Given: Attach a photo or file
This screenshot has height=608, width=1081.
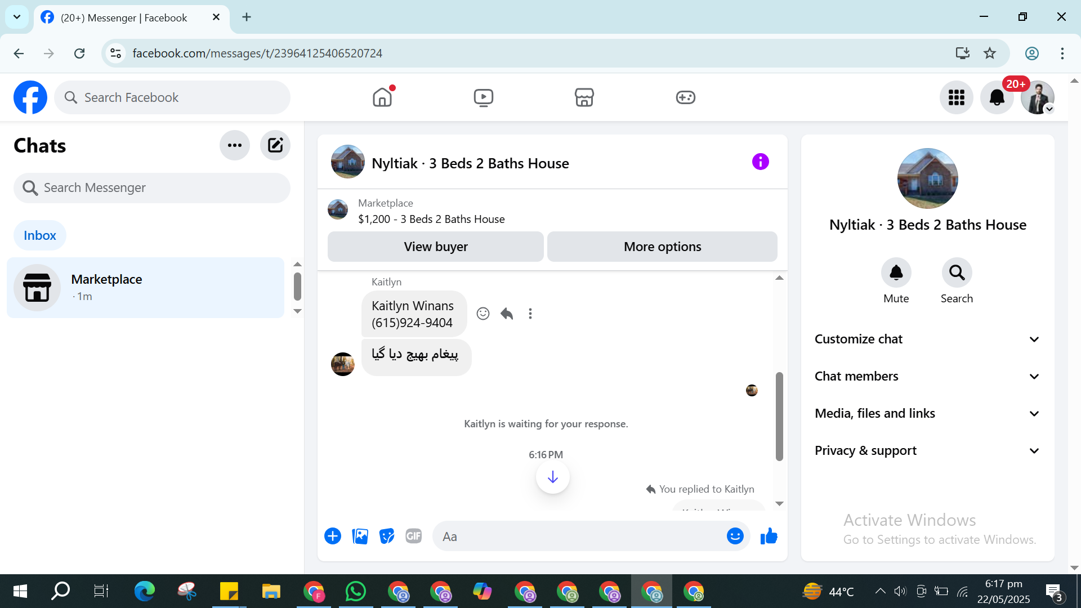Looking at the screenshot, I should pos(360,537).
